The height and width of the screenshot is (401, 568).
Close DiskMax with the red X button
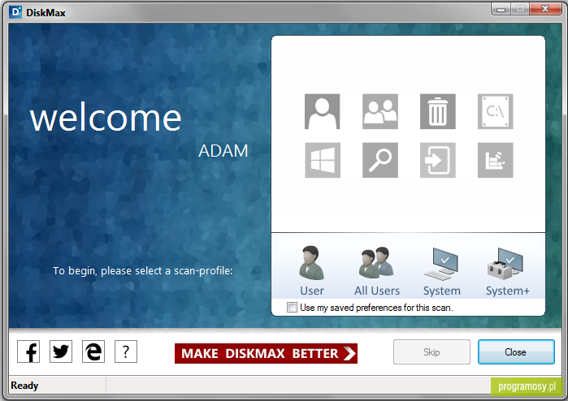pos(545,9)
